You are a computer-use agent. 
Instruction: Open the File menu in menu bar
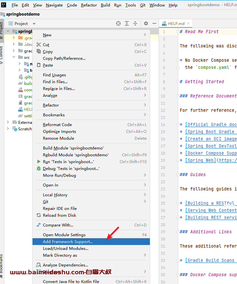coord(15,5)
